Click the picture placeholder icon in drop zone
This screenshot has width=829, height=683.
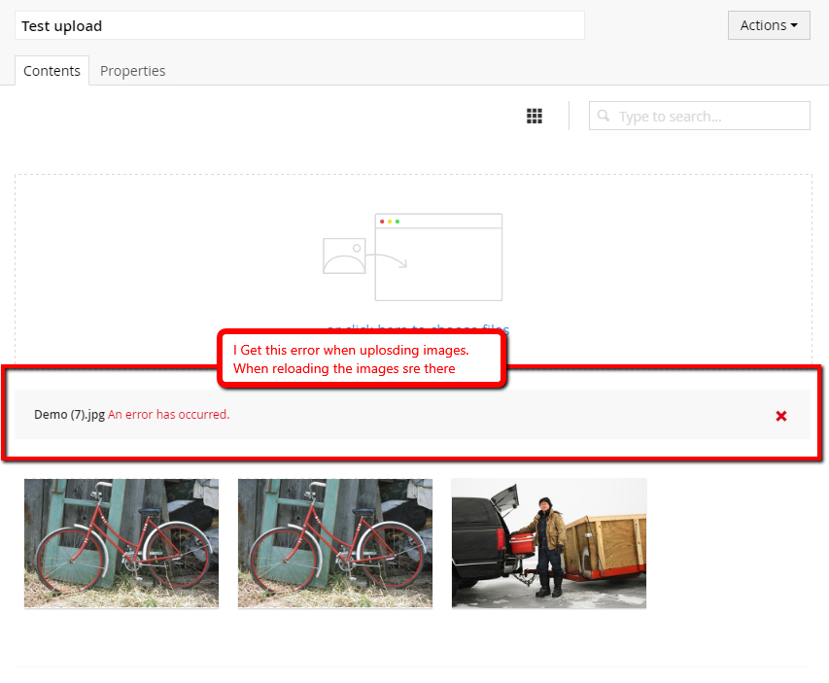(344, 256)
